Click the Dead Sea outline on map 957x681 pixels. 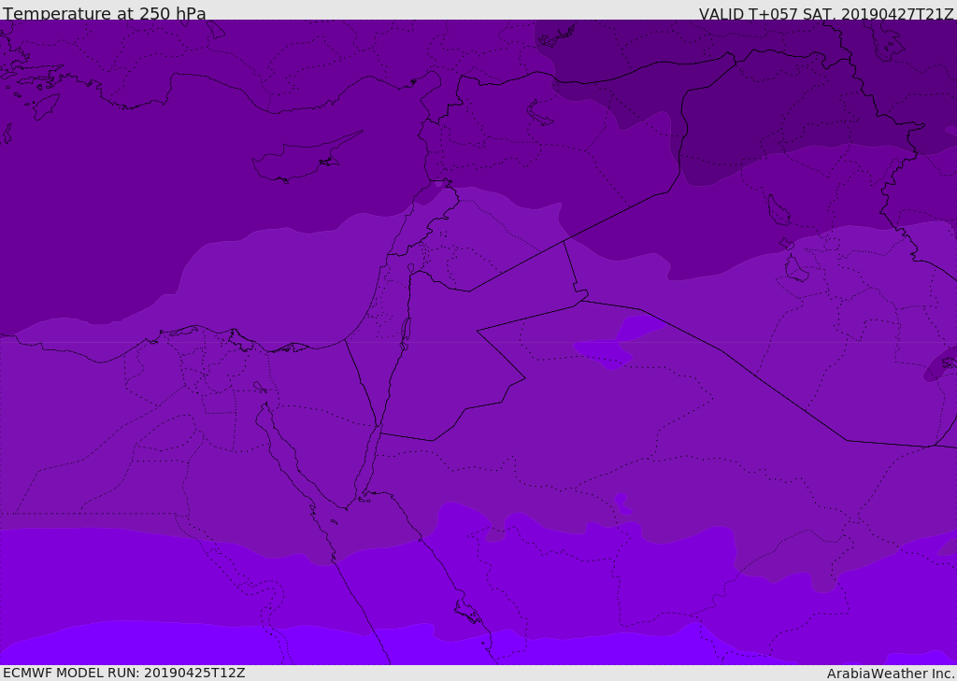(406, 333)
